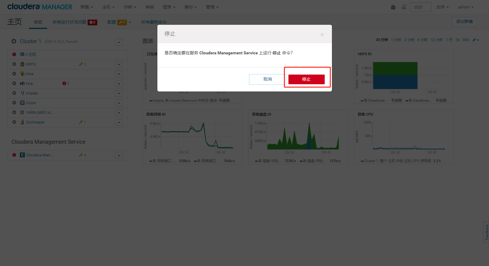
Task: Expand the HDFS actions dropdown
Action: tap(119, 64)
